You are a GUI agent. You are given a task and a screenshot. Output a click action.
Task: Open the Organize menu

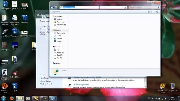[x=56, y=12]
